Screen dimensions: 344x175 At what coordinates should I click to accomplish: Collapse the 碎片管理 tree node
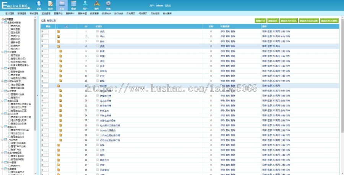click(x=2, y=91)
